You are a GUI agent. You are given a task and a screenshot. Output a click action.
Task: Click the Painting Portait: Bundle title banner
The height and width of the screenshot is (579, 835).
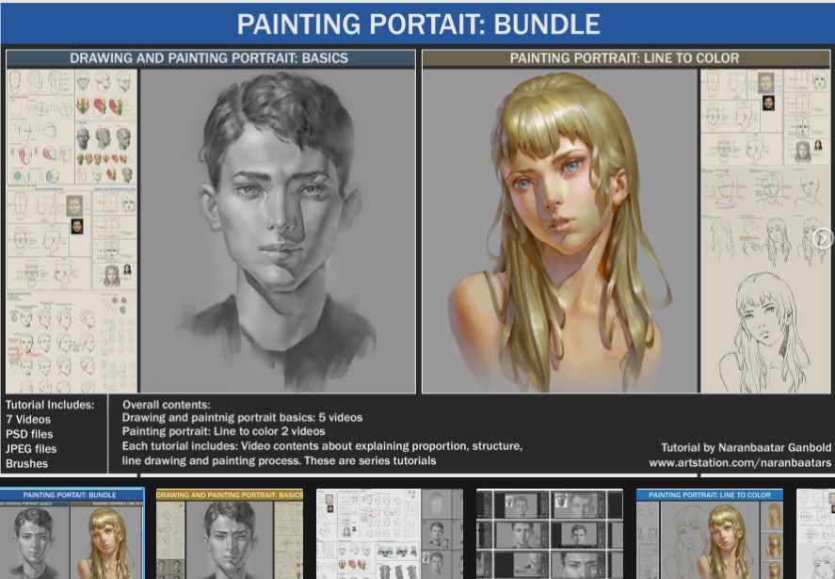tap(417, 23)
